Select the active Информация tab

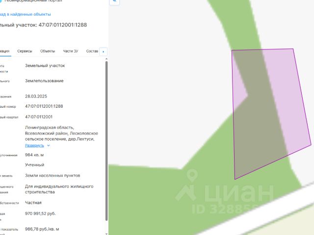click(x=5, y=51)
